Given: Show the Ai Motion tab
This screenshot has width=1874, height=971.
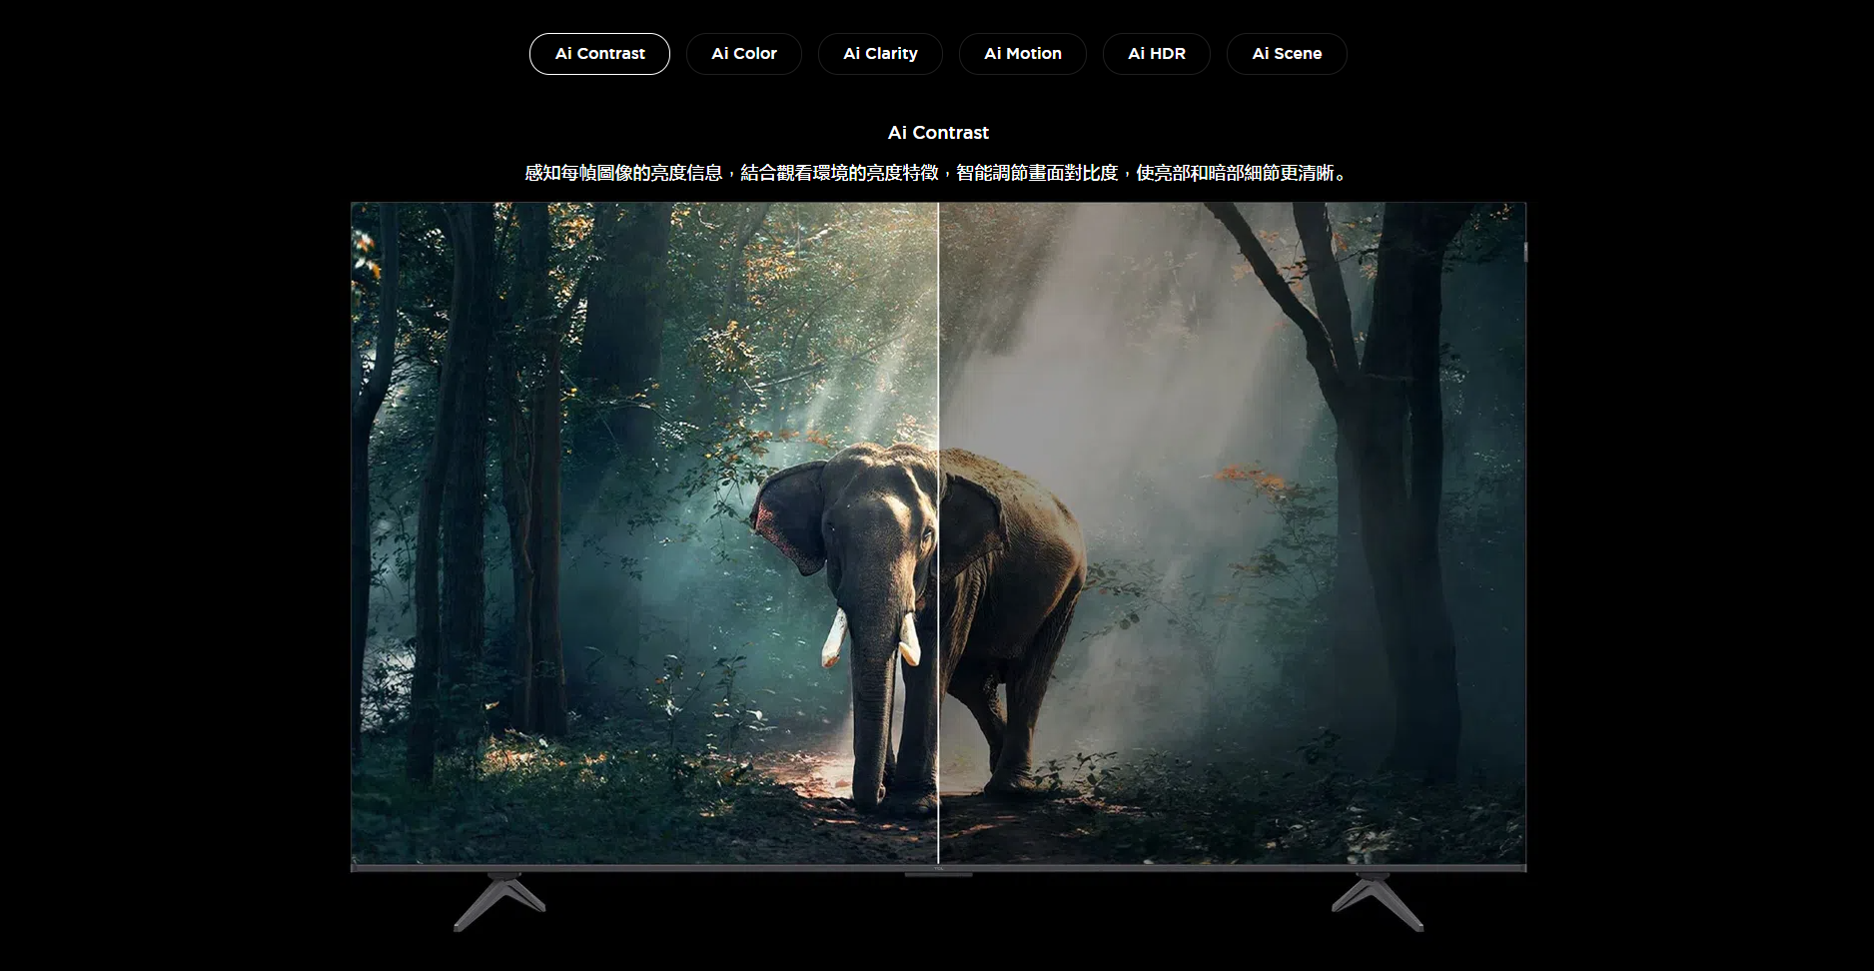Looking at the screenshot, I should point(1023,54).
